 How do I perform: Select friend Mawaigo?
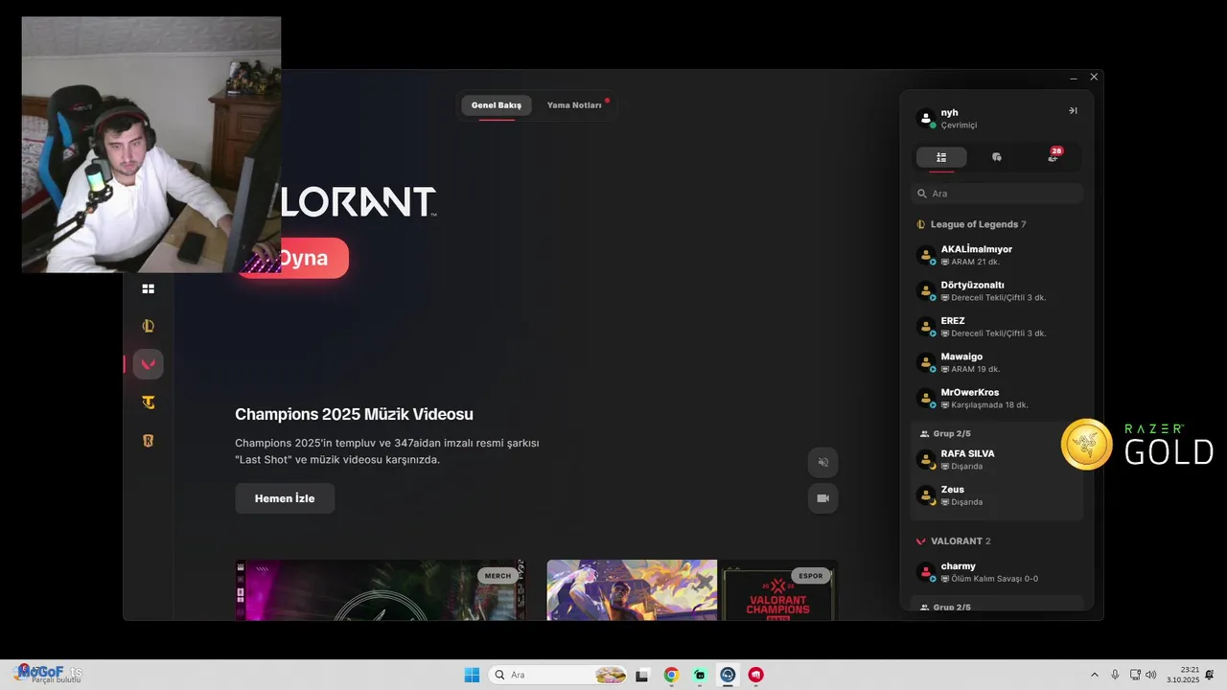(x=997, y=362)
